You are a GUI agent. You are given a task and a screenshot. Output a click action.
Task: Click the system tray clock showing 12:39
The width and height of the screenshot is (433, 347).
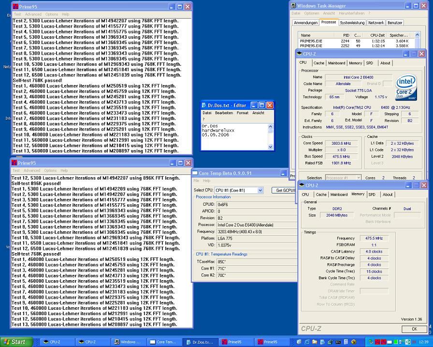point(424,342)
